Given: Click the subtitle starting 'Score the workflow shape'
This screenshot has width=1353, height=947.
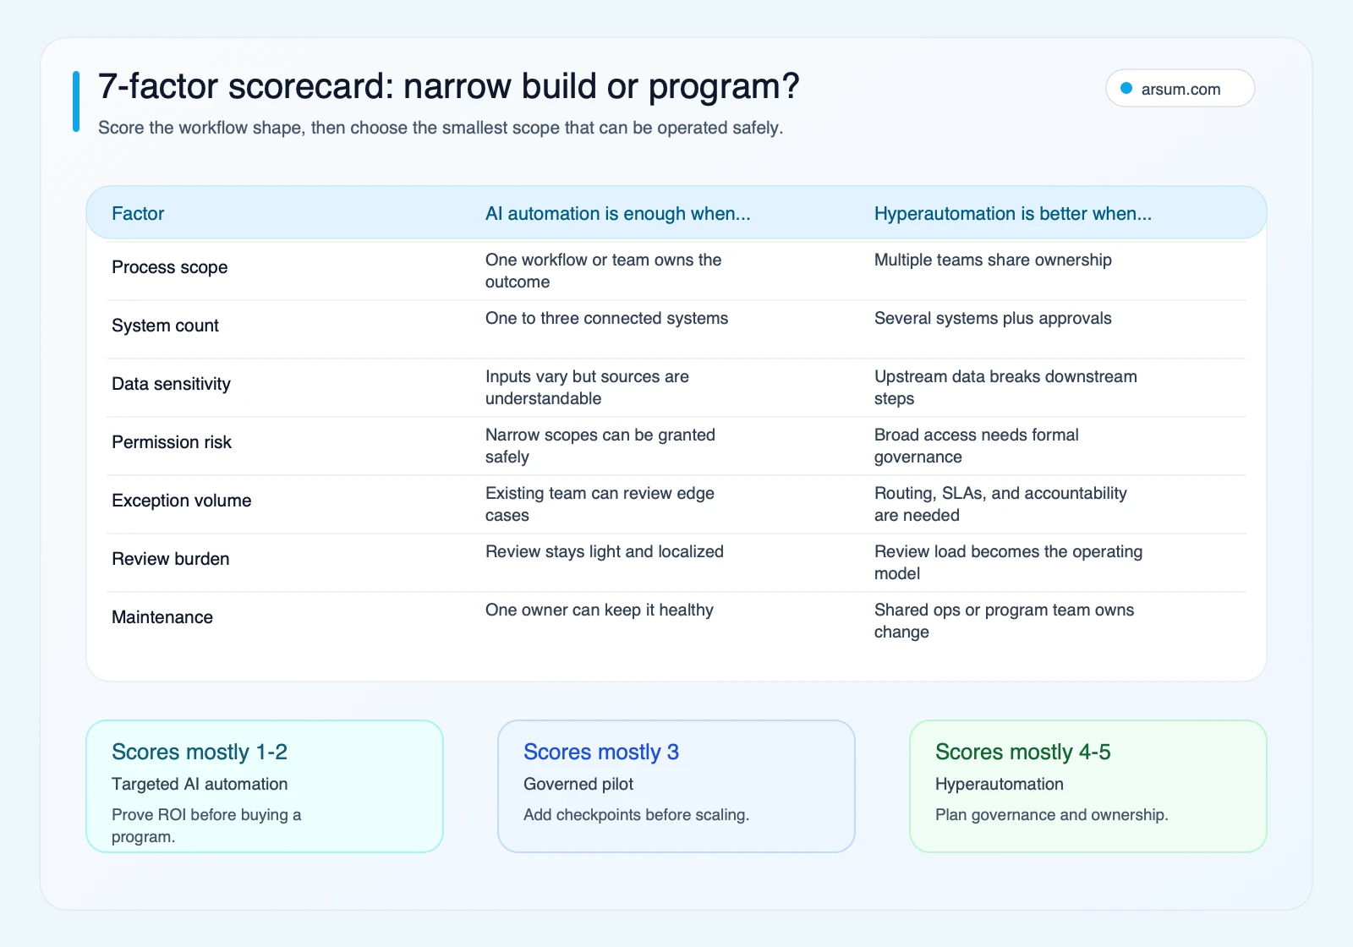Looking at the screenshot, I should pyautogui.click(x=441, y=128).
